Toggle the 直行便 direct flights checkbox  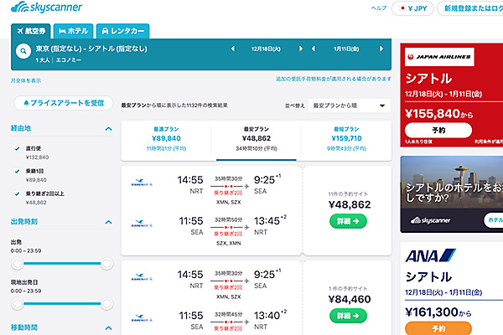click(17, 148)
